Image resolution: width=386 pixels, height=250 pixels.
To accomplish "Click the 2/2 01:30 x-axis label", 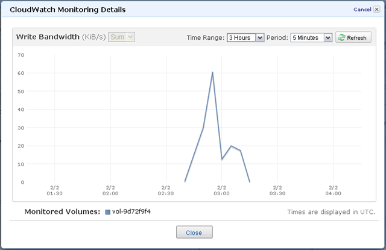I will point(55,190).
